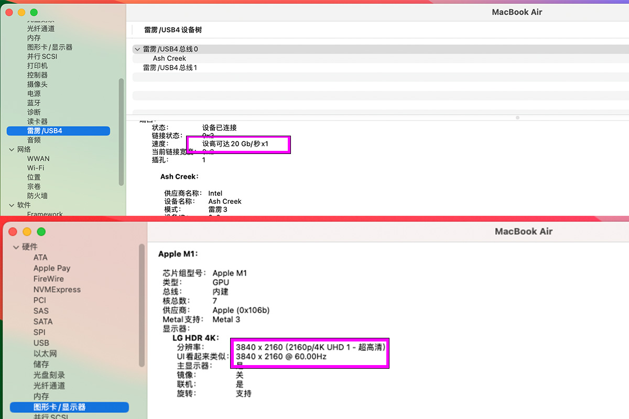Click the Intel vendor name value
Viewport: 629px width, 419px height.
click(x=215, y=193)
